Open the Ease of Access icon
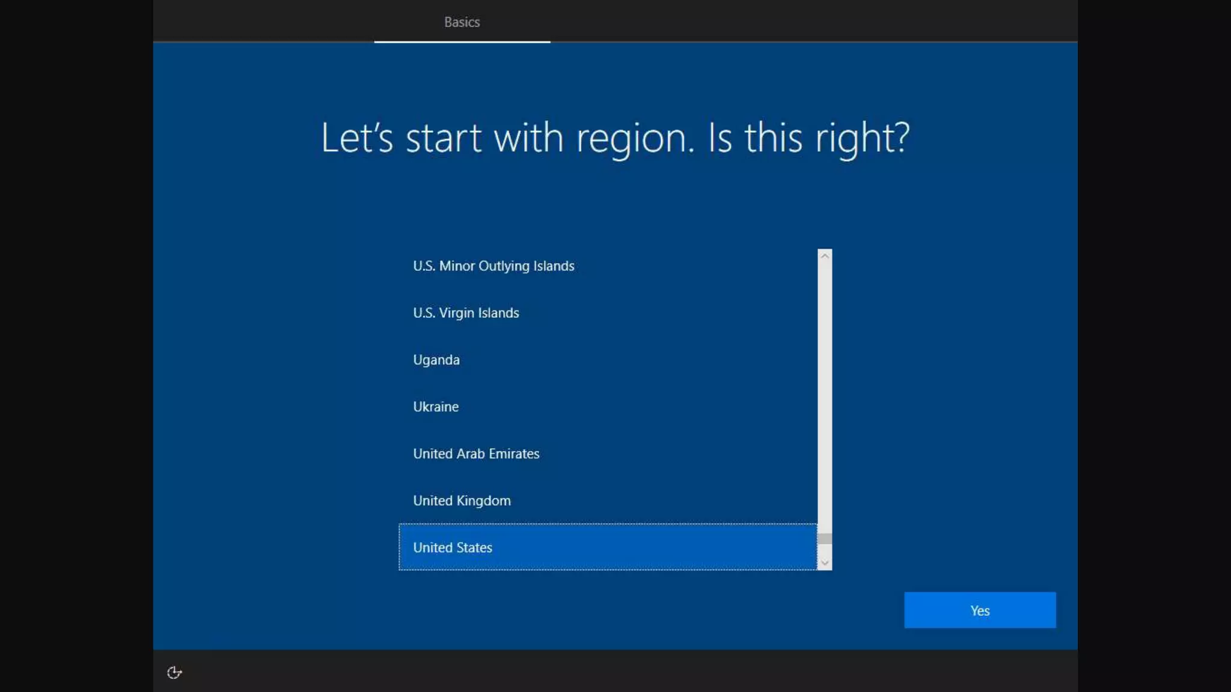The height and width of the screenshot is (692, 1231). [174, 672]
